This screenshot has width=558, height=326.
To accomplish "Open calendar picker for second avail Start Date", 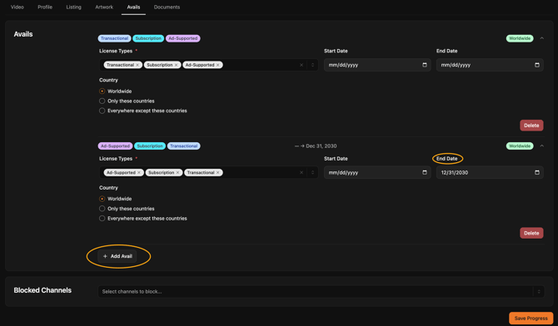I will coord(425,173).
